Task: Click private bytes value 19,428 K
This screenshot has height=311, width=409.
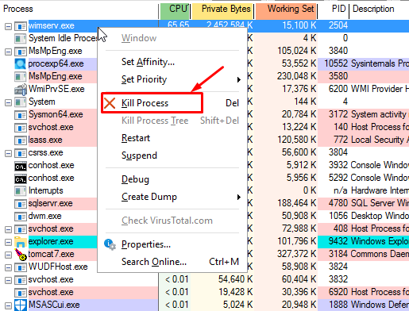Action: pos(235,292)
